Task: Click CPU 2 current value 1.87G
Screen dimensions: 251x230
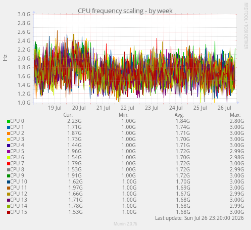Action: tap(74, 133)
